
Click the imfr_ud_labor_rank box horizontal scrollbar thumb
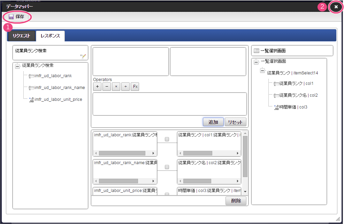coord(122,153)
